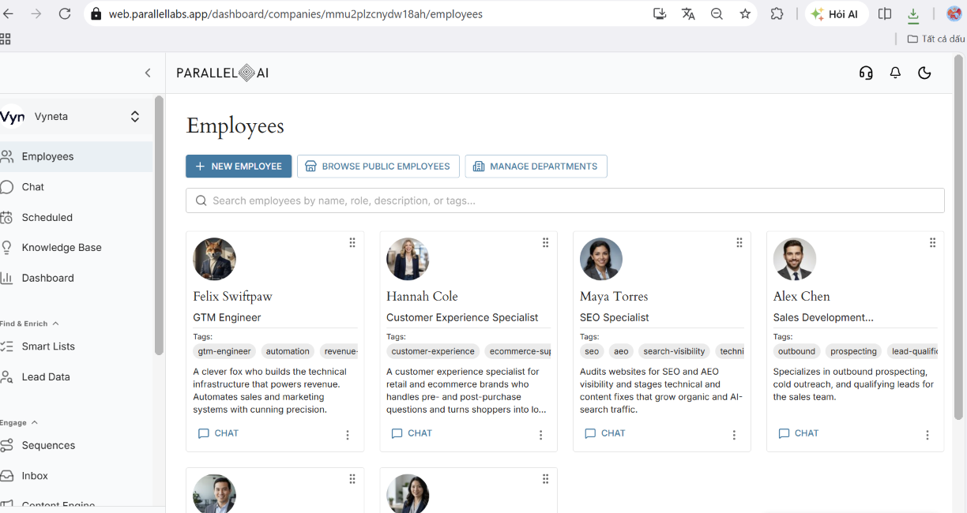Click Browse Public Employees button
967x513 pixels.
coord(378,167)
